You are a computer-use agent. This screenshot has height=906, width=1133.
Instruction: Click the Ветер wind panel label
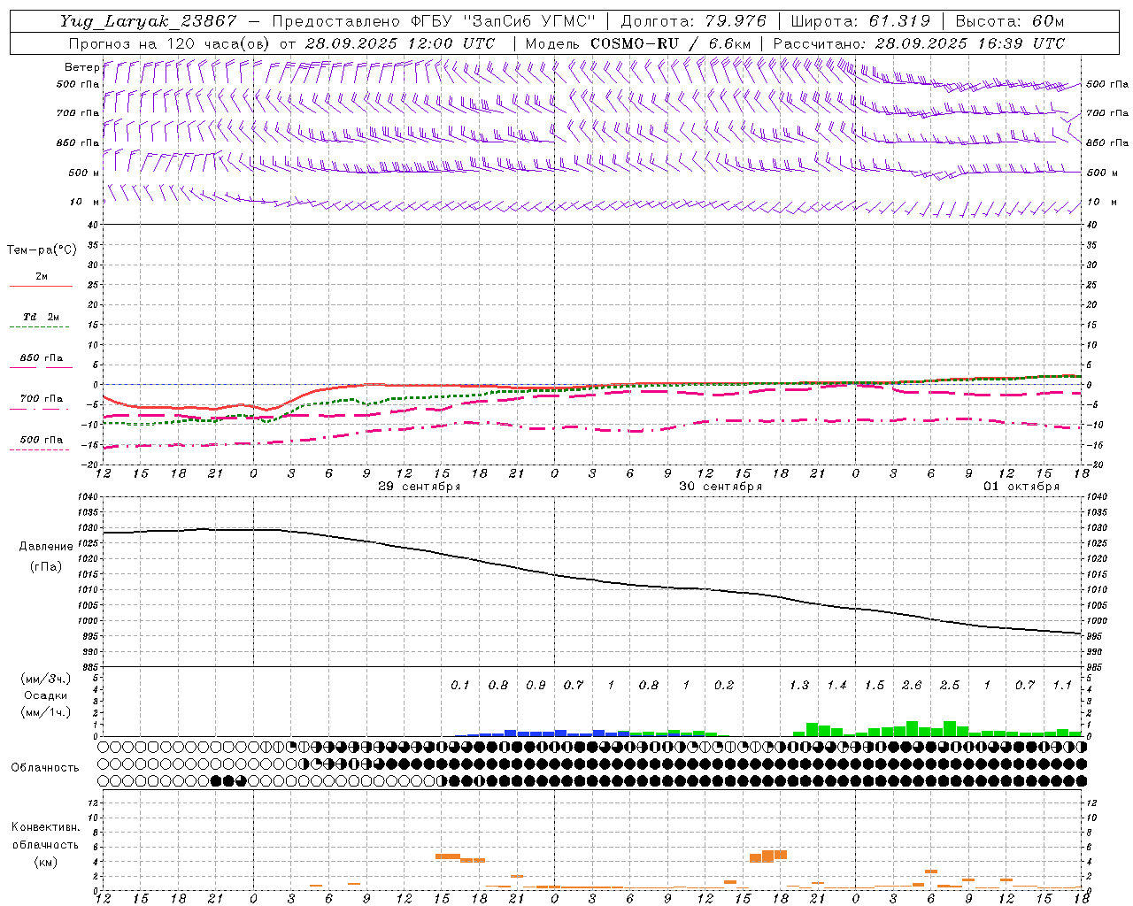(82, 67)
